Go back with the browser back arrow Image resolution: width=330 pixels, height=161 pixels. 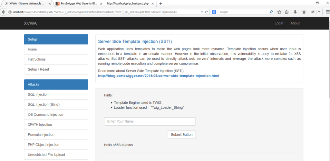[3, 12]
